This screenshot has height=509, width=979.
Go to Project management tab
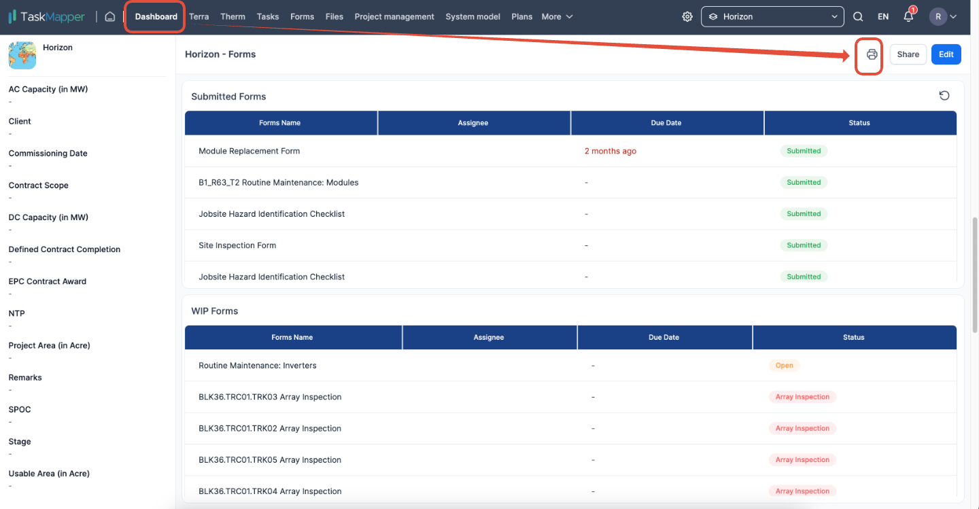394,16
